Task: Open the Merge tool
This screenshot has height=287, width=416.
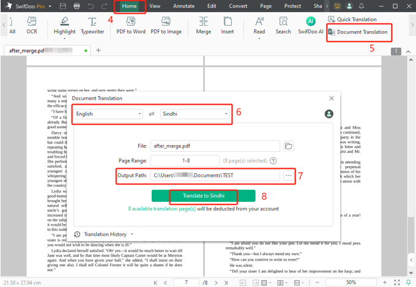Action: [x=203, y=24]
